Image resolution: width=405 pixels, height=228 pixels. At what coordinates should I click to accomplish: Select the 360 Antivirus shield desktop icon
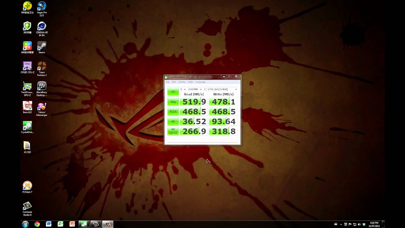tap(27, 28)
